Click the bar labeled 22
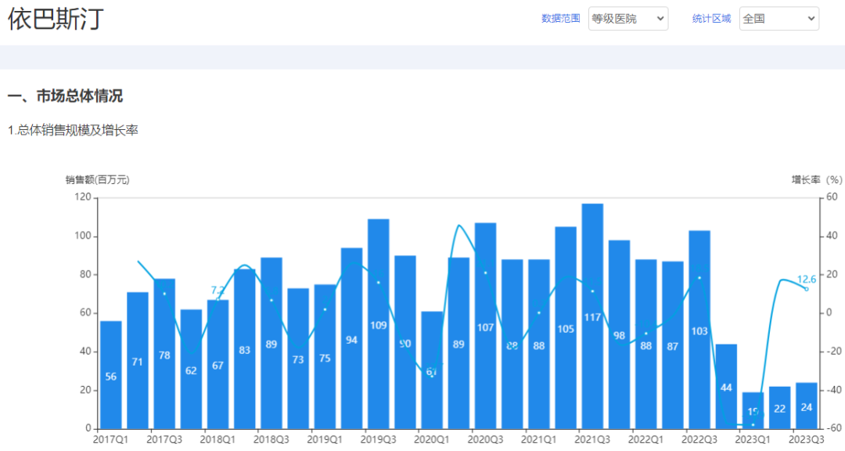 (x=779, y=407)
